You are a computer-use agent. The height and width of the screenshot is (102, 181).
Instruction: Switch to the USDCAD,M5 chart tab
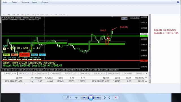[x=25, y=74]
